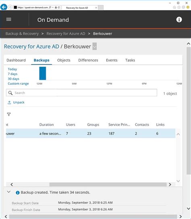This screenshot has width=191, height=219.
Task: Click the Service Prin... column header
Action: tap(119, 125)
